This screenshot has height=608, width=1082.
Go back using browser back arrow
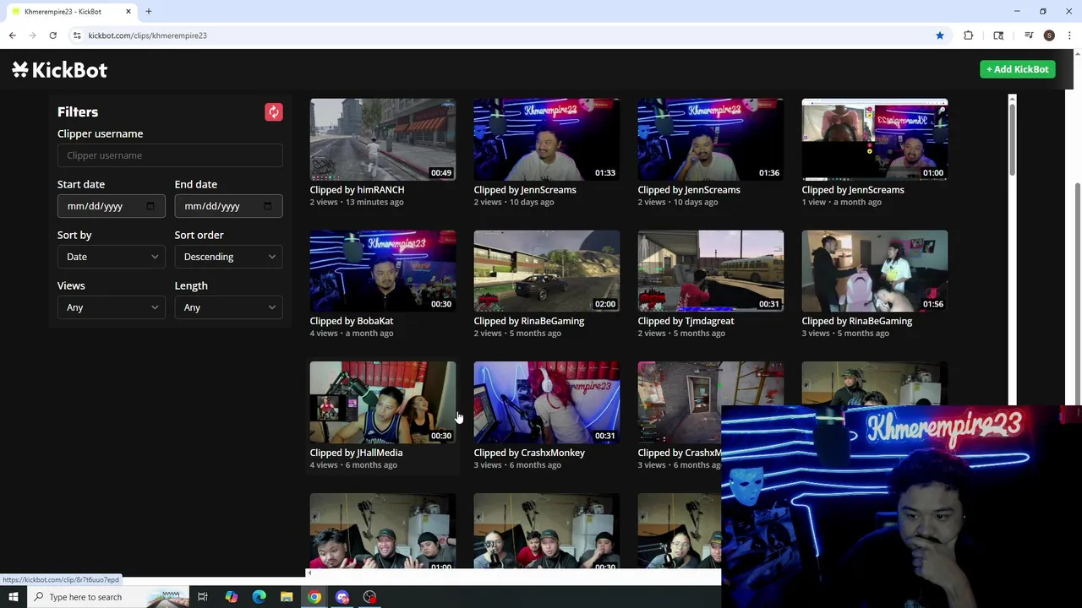12,35
